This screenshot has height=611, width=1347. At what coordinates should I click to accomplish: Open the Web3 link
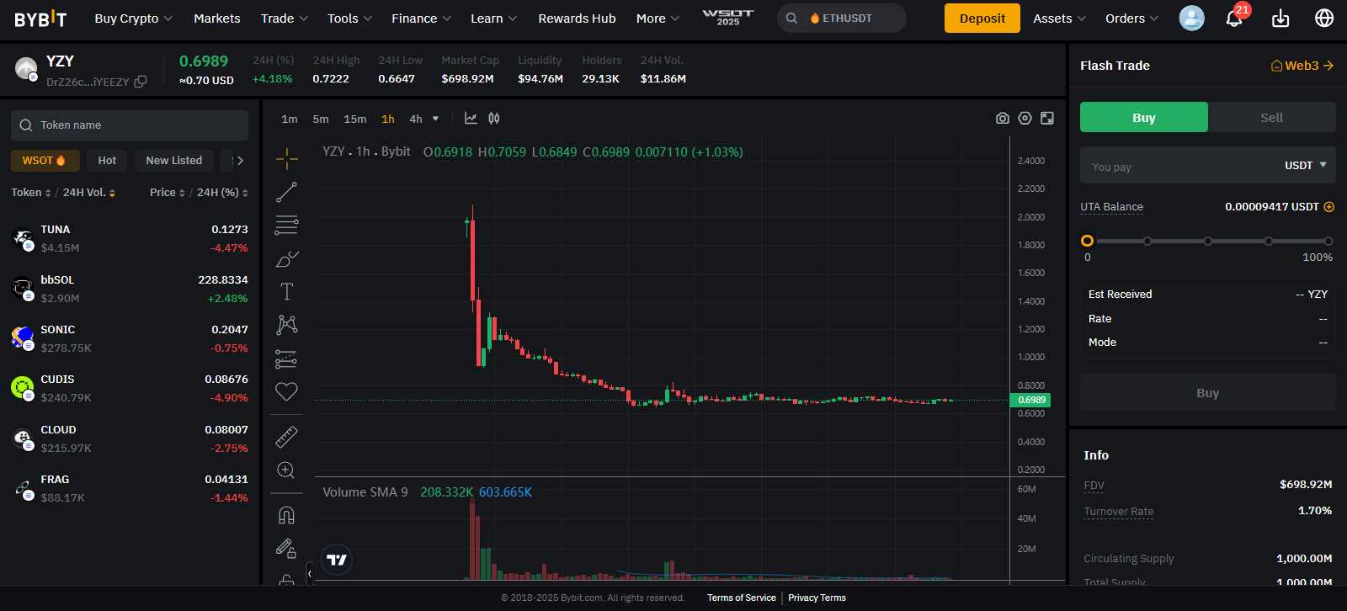pyautogui.click(x=1302, y=66)
